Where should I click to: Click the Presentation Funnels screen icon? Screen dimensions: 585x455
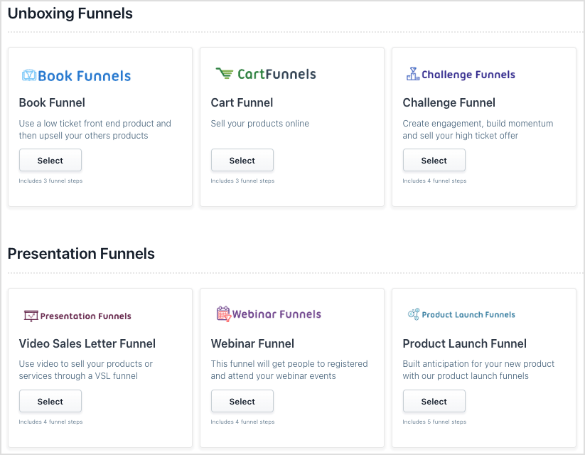pyautogui.click(x=31, y=316)
